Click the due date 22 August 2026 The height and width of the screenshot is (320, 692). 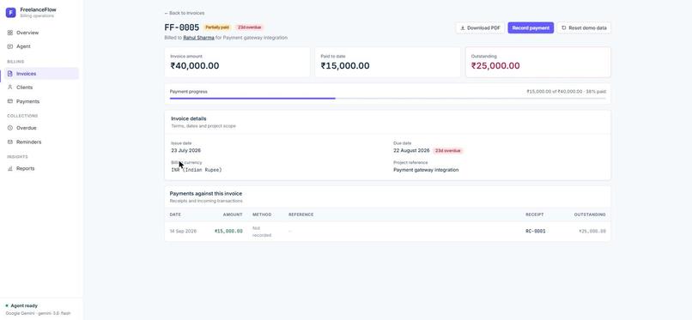tap(411, 150)
